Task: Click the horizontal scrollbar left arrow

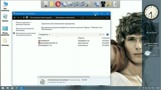Action: [x=38, y=77]
